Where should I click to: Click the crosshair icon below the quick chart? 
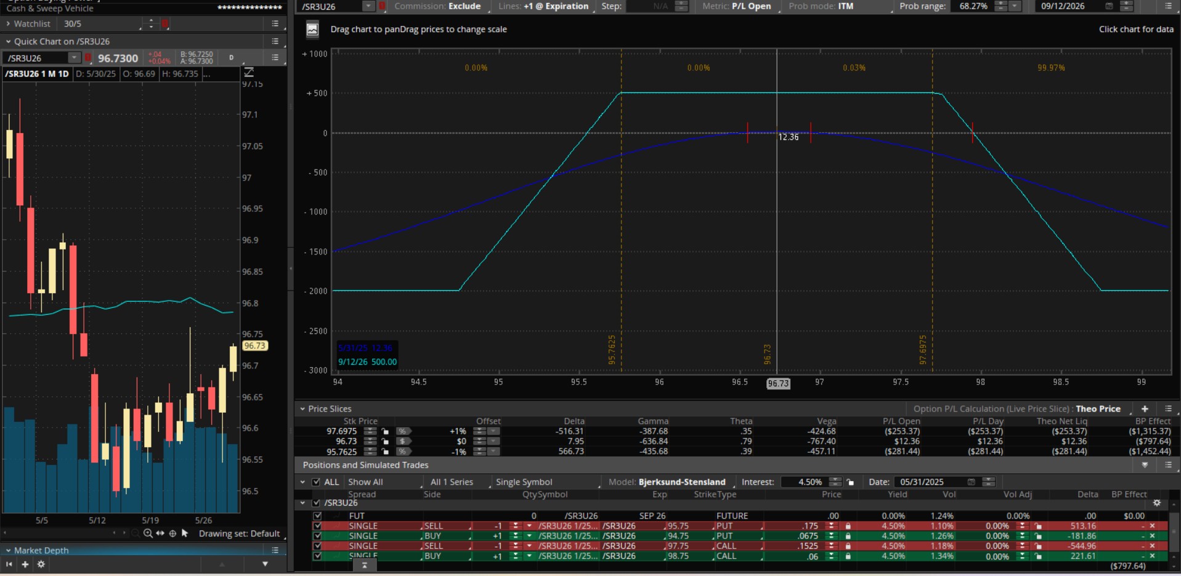click(172, 533)
